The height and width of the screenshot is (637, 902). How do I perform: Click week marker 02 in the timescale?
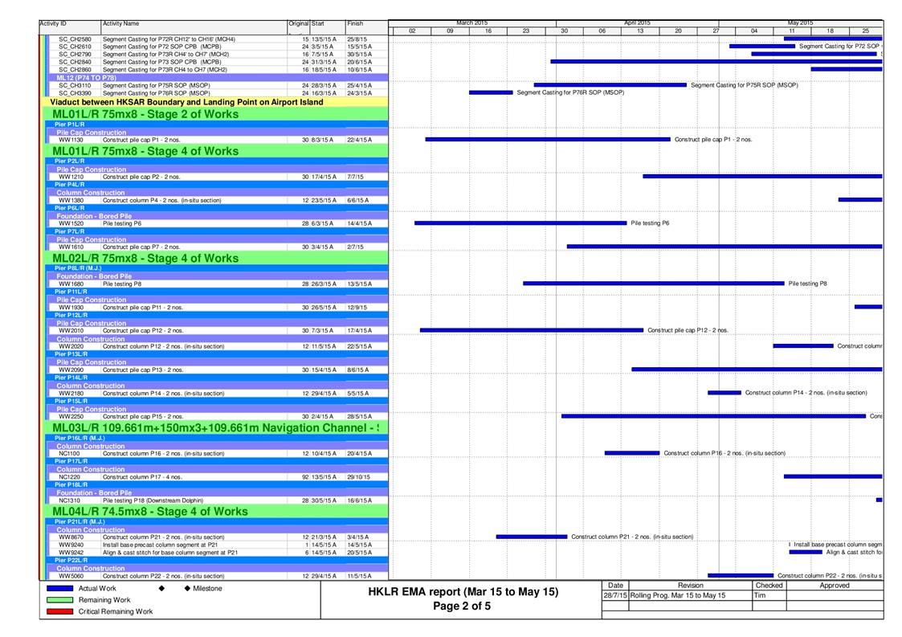click(412, 31)
